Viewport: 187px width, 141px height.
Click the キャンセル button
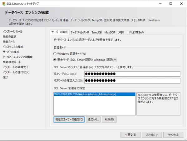173,135
